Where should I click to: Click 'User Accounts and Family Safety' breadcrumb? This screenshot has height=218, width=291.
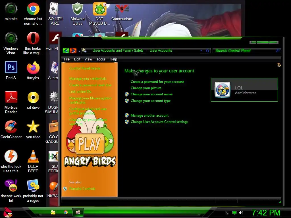[118, 51]
